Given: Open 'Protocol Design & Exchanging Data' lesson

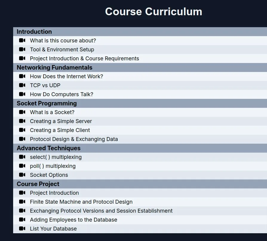Looking at the screenshot, I should (140, 139).
